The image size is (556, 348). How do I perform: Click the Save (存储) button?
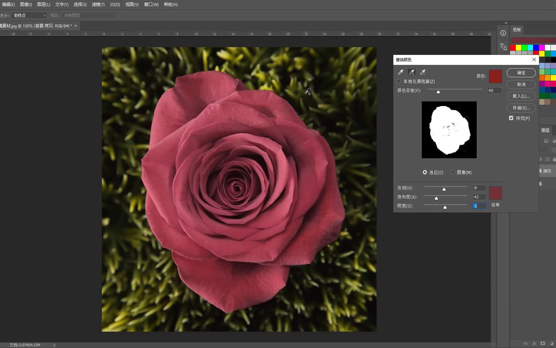click(521, 108)
